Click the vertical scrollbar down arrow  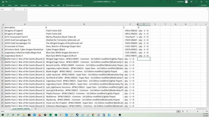coord(208,106)
